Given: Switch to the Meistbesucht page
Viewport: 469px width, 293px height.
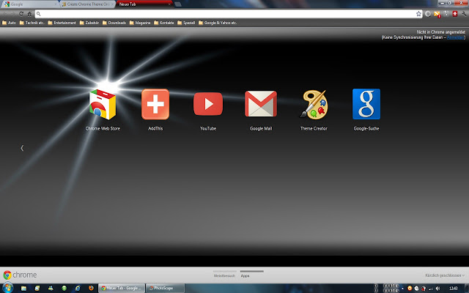Looking at the screenshot, I should [x=224, y=275].
